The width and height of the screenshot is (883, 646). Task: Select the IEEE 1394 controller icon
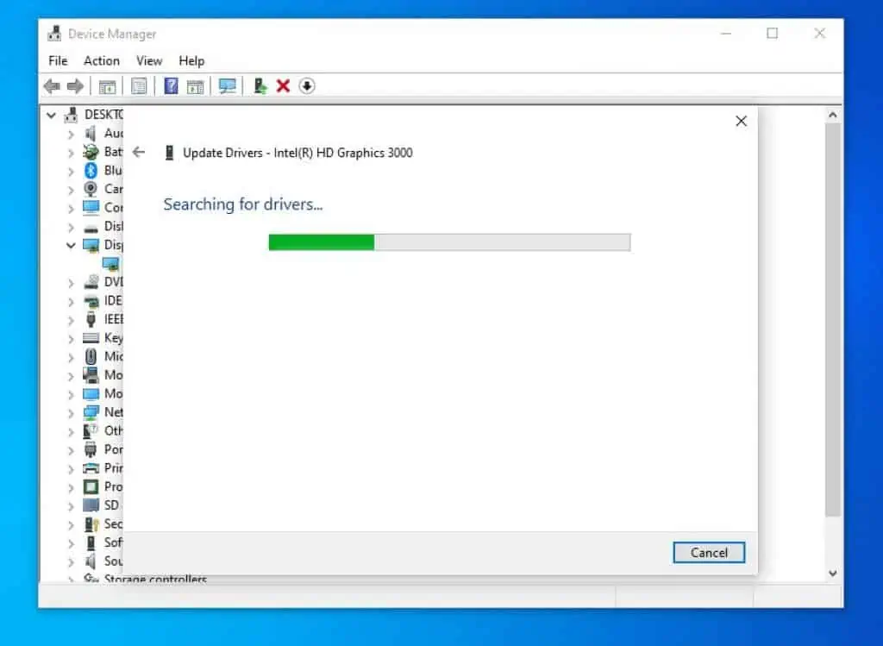point(91,319)
